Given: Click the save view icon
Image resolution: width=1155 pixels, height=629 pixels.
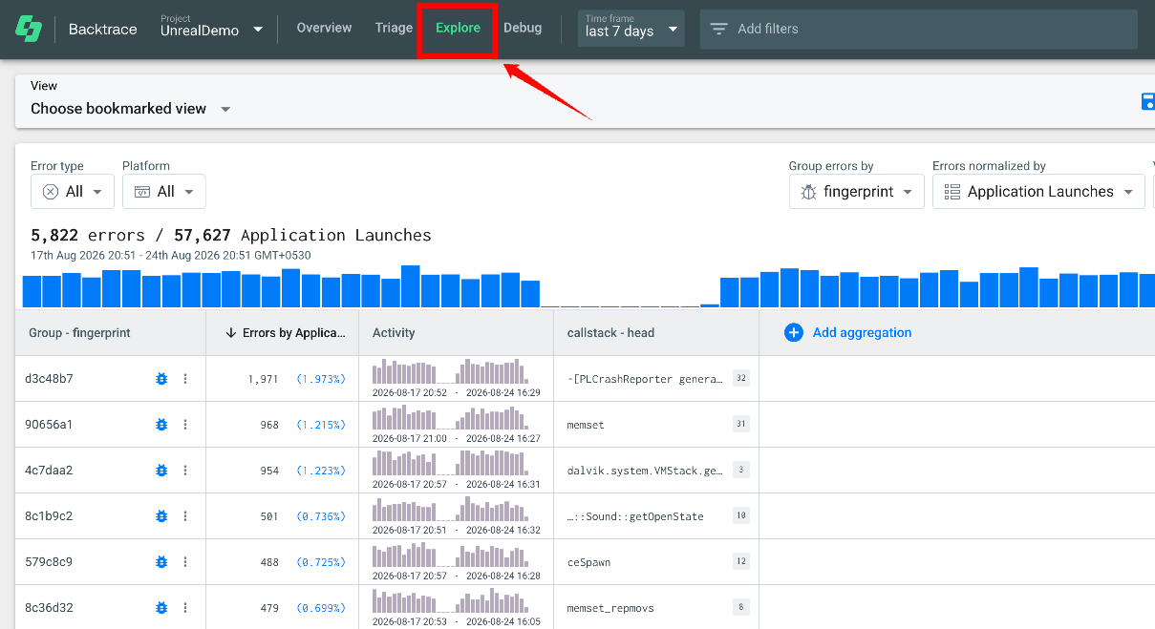Looking at the screenshot, I should [x=1148, y=101].
